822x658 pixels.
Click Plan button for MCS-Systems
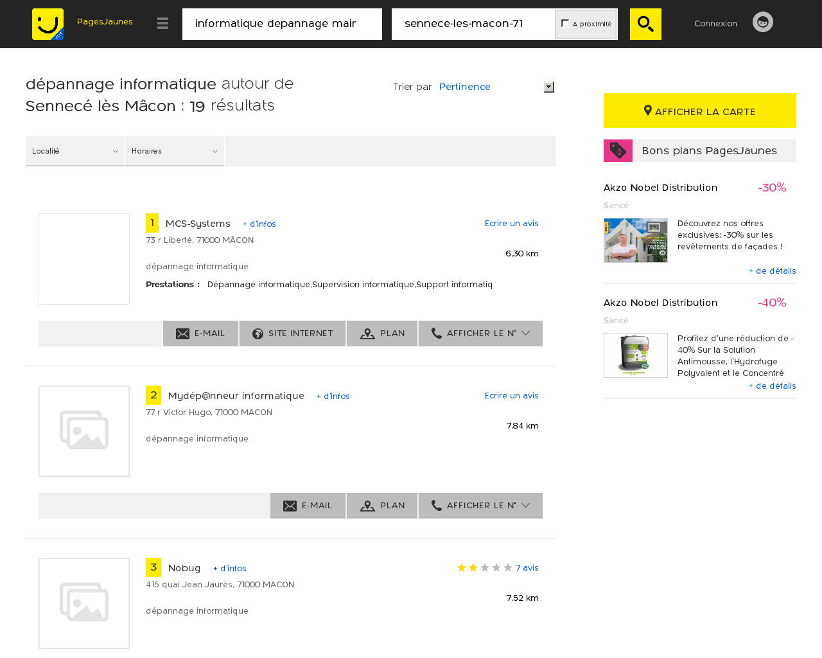(382, 333)
